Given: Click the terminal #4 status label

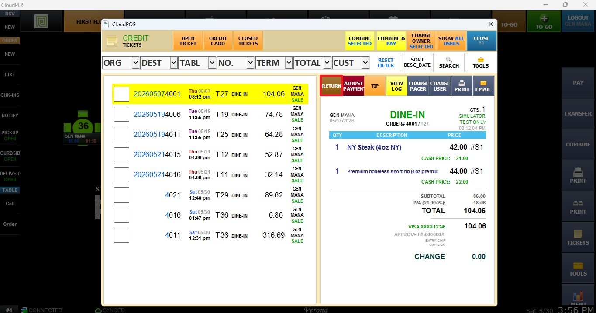Looking at the screenshot, I should coord(9,310).
